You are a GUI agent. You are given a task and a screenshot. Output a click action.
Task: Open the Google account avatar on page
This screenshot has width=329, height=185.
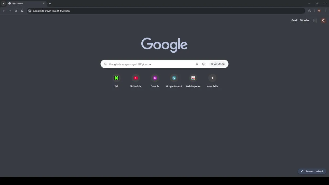pos(323,20)
